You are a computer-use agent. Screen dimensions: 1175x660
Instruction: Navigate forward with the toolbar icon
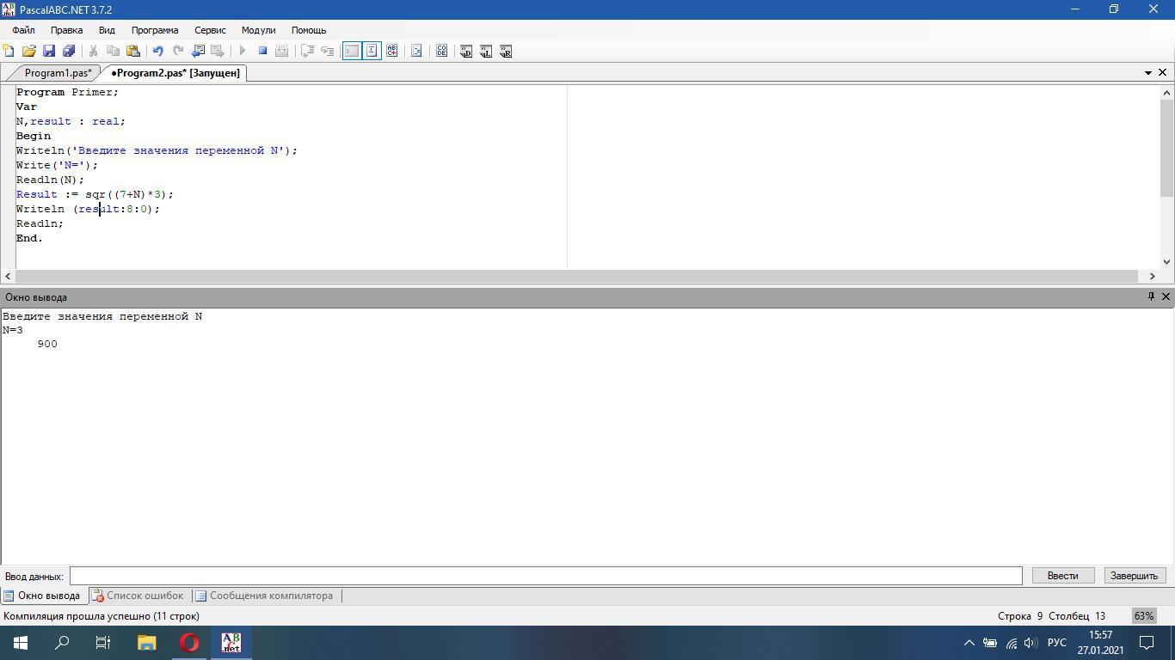[x=217, y=51]
